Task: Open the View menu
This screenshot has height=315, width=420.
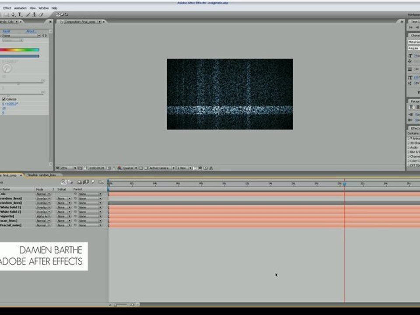Action: click(x=32, y=8)
